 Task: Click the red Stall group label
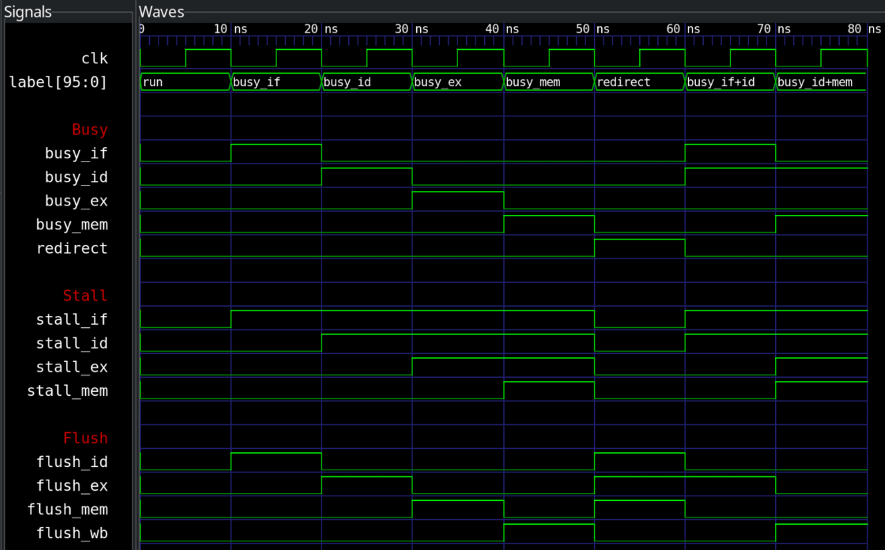[85, 296]
